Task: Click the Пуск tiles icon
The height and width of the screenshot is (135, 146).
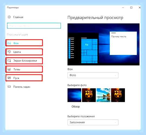Action: [x=9, y=78]
